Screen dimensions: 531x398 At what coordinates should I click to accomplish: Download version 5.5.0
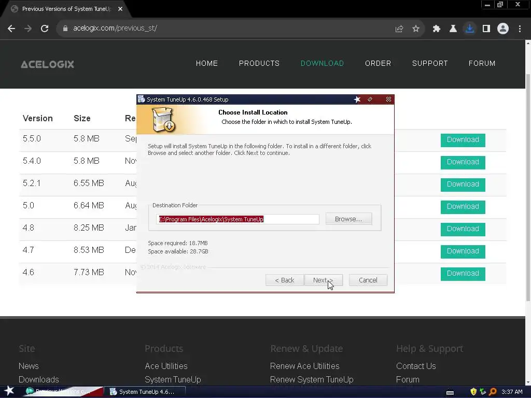[x=463, y=140]
